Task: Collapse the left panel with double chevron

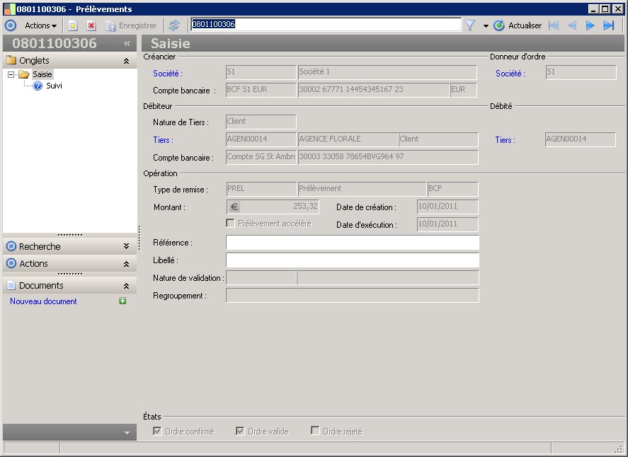Action: point(127,43)
